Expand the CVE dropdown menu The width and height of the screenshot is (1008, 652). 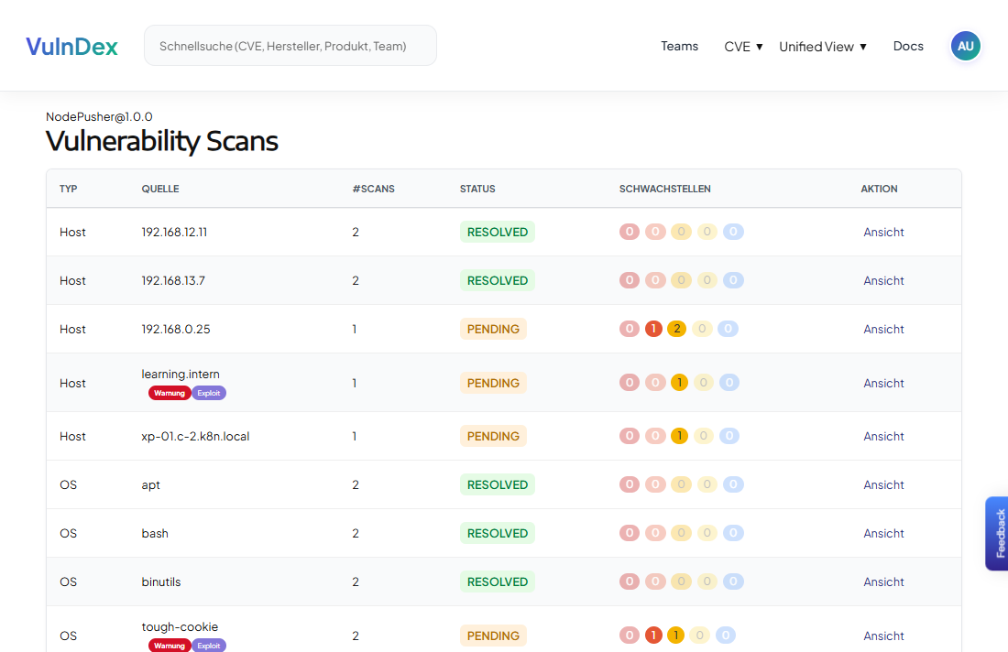click(743, 47)
